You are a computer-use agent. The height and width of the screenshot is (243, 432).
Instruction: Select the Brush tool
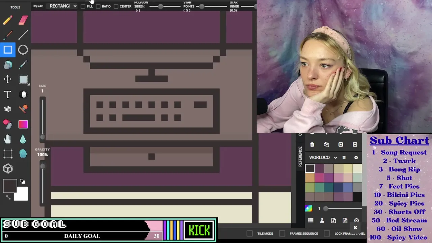coord(7,35)
